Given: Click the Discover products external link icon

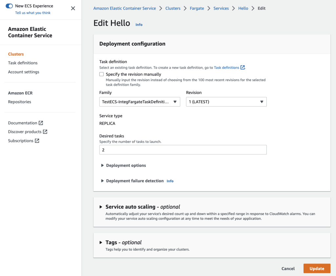Looking at the screenshot, I should (x=46, y=131).
